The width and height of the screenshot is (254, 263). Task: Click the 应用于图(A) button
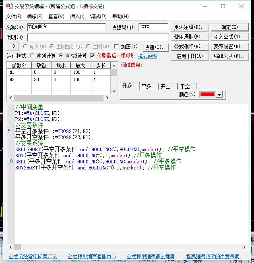[190, 56]
